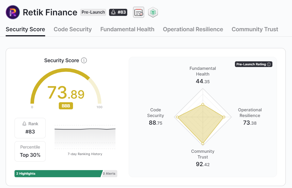292x188 pixels.
Task: Click the Retik Finance logo icon
Action: [x=13, y=12]
